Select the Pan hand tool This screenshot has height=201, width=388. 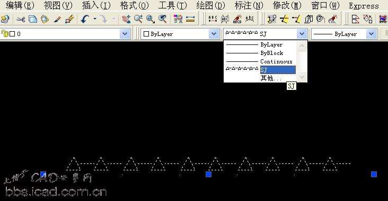coord(126,19)
